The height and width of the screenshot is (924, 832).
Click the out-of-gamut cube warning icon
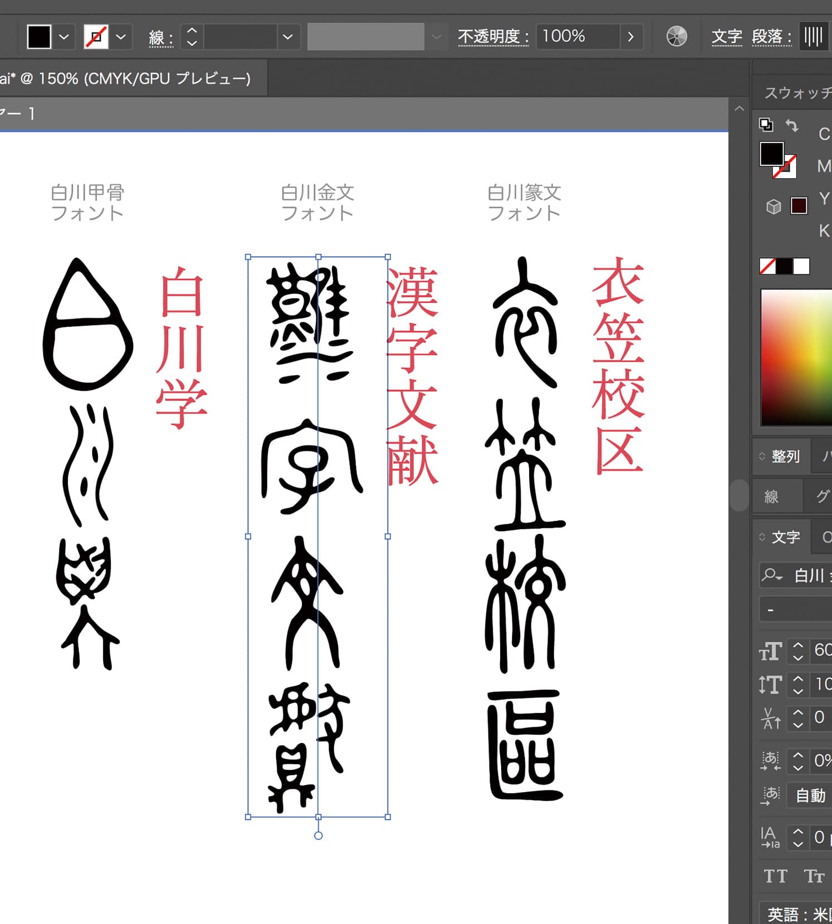774,207
